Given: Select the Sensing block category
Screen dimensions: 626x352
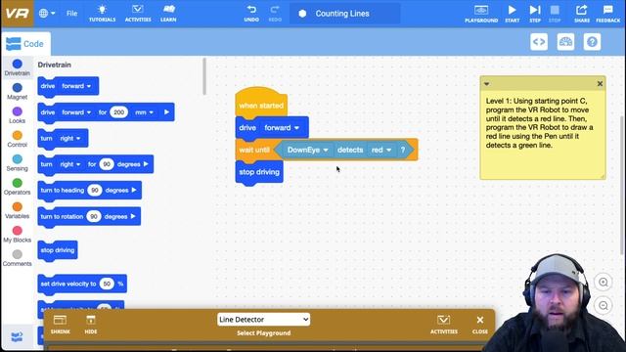Looking at the screenshot, I should [x=18, y=163].
